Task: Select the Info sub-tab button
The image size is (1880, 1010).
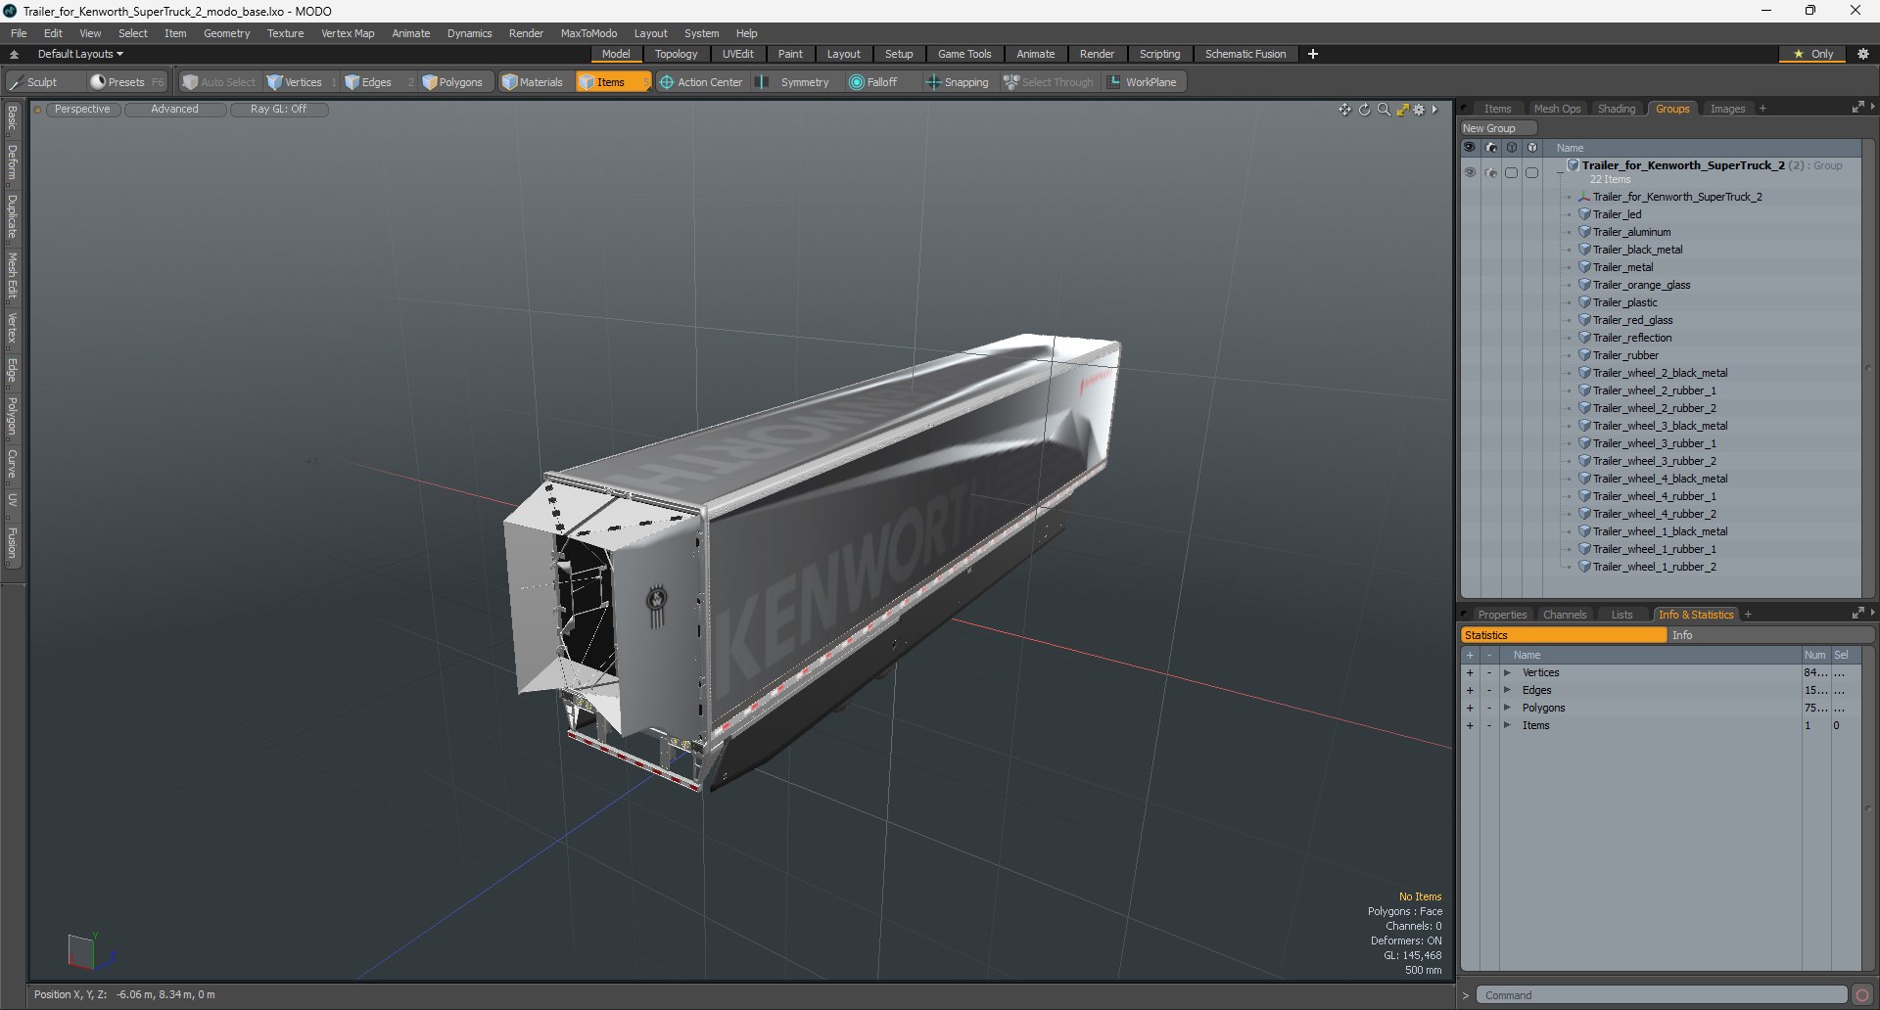Action: (x=1770, y=635)
